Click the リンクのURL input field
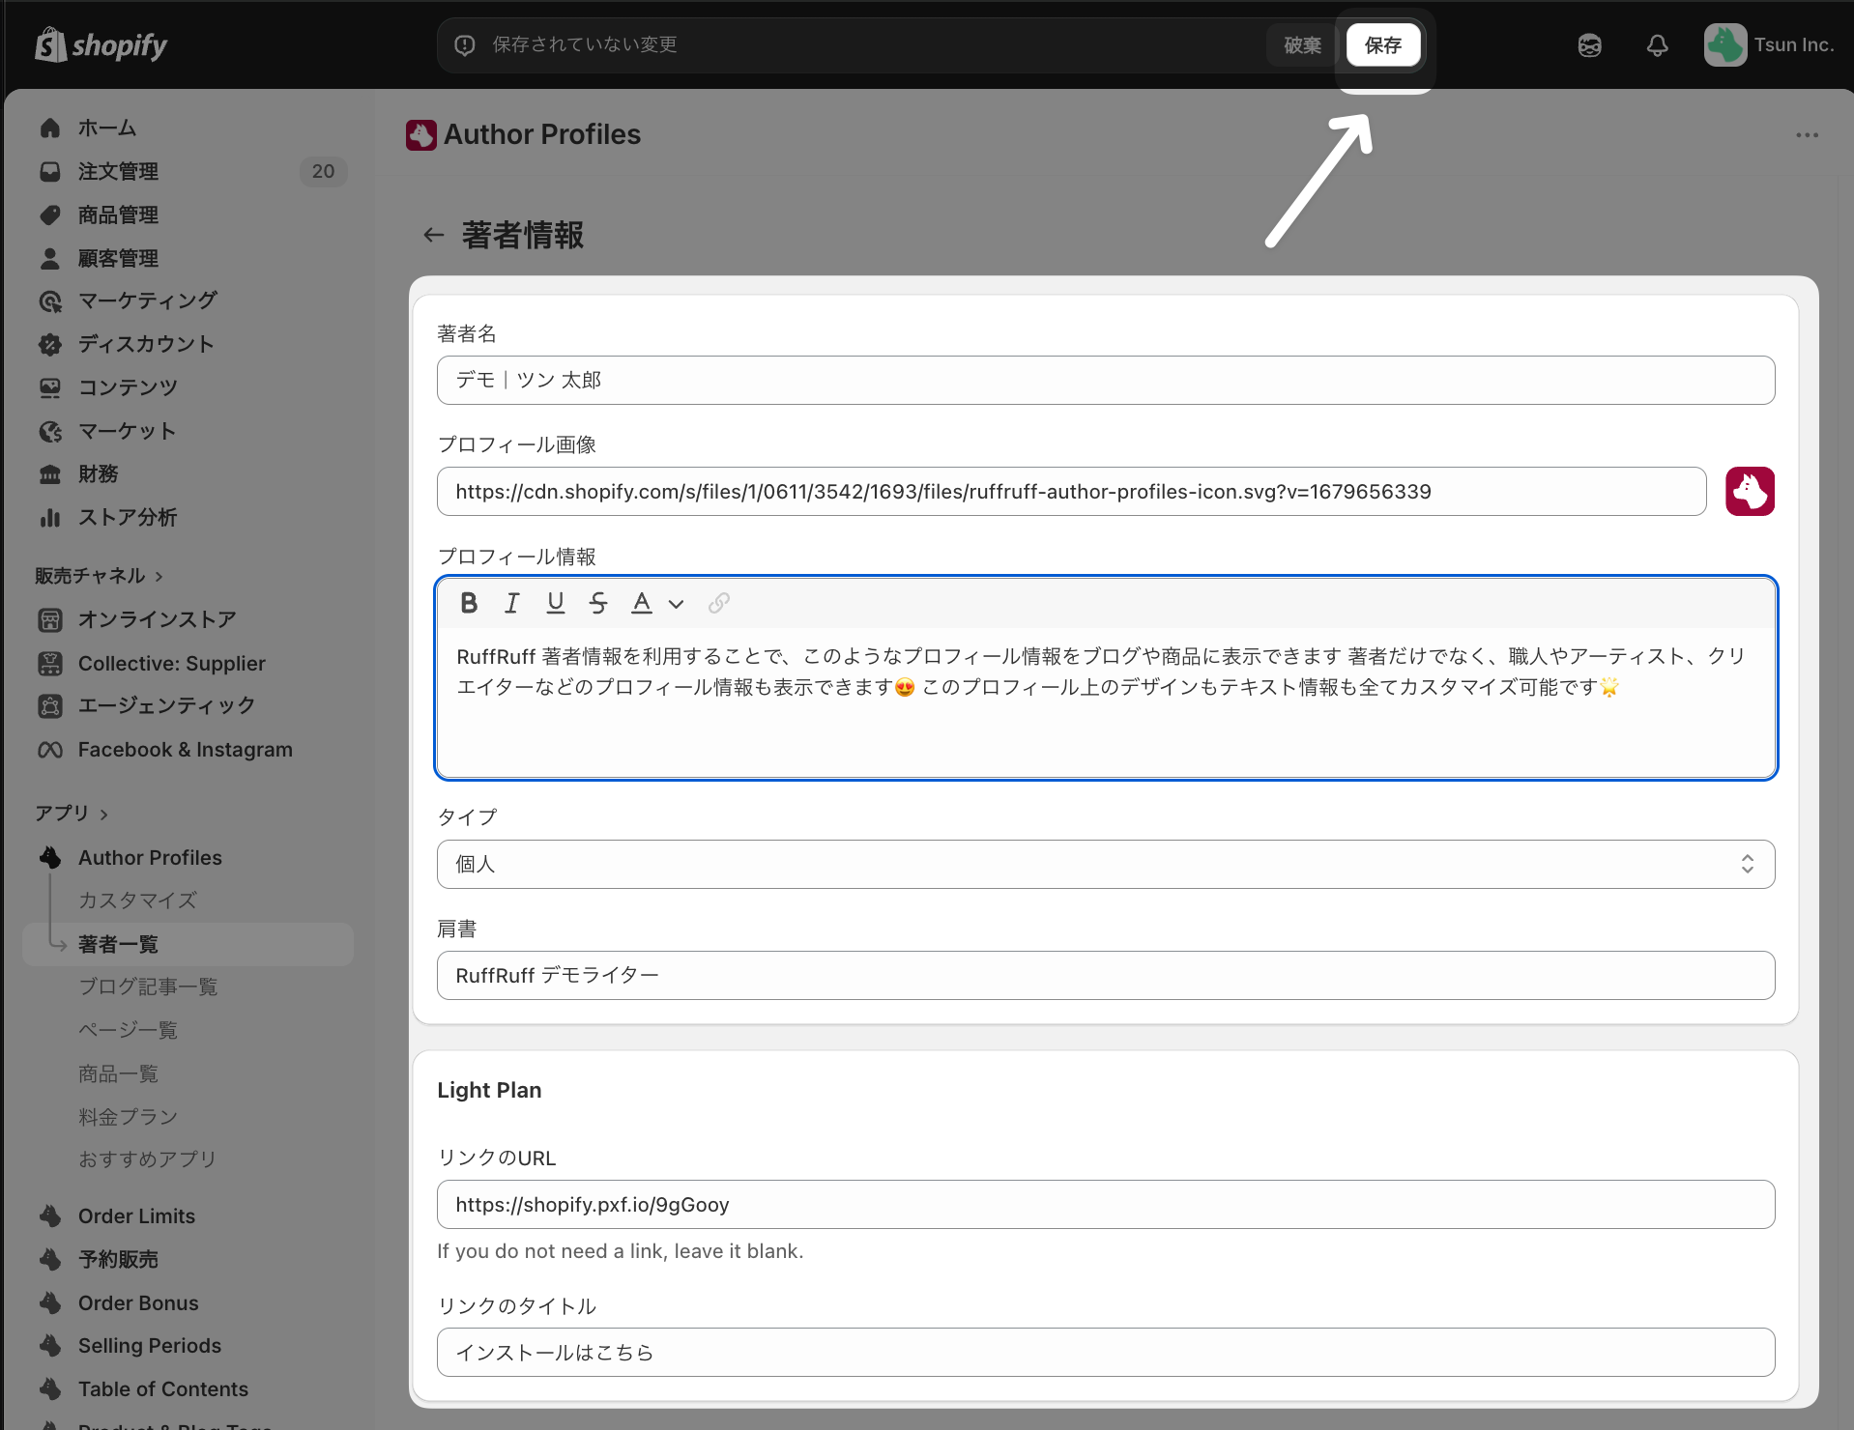 (1105, 1204)
